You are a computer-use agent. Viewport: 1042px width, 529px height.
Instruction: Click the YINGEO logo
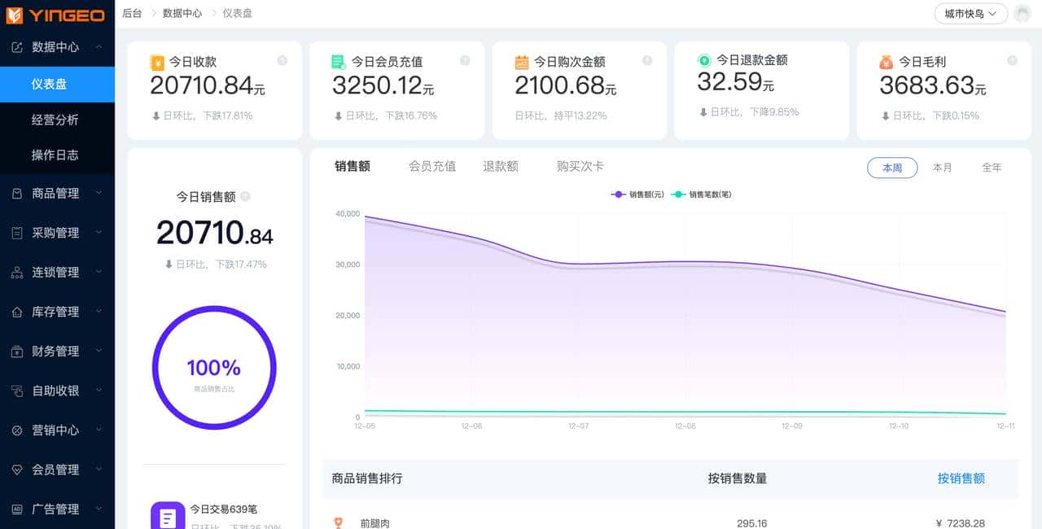pyautogui.click(x=57, y=14)
